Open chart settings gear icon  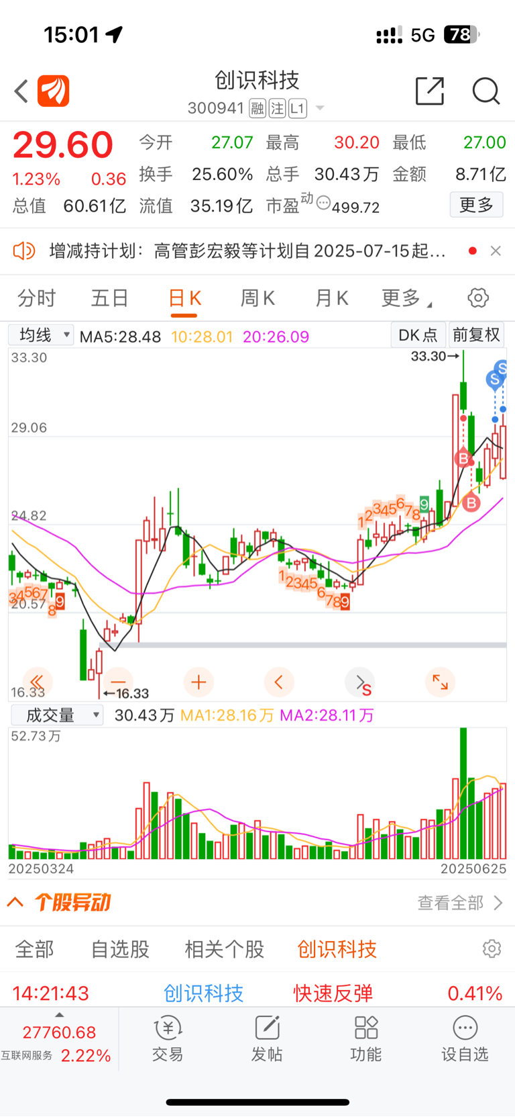478,298
